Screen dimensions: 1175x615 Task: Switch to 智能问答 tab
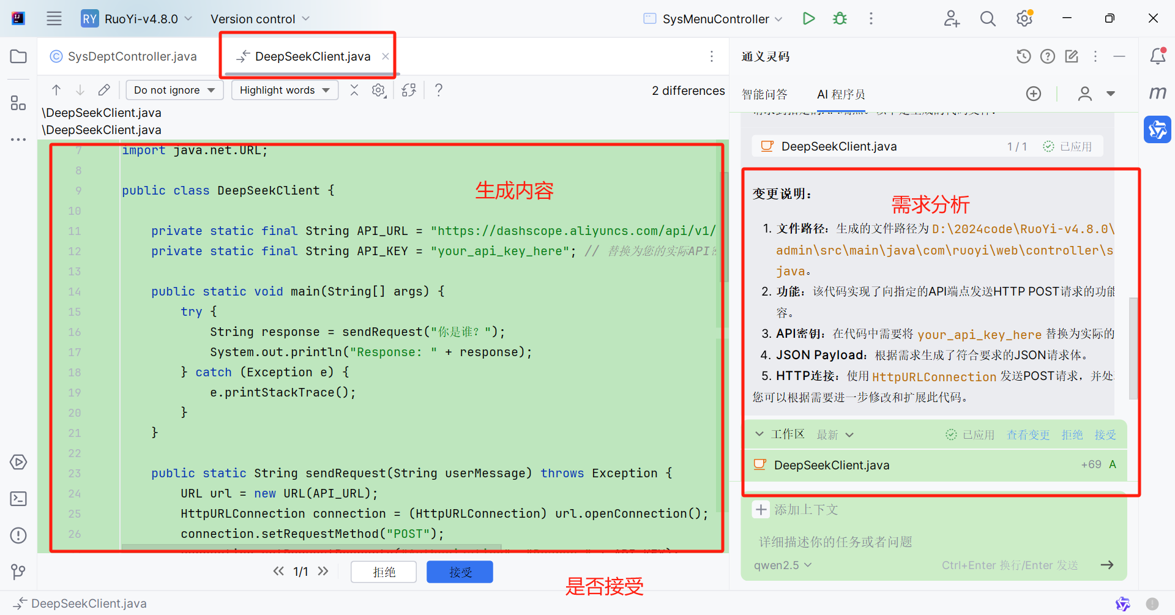[764, 94]
